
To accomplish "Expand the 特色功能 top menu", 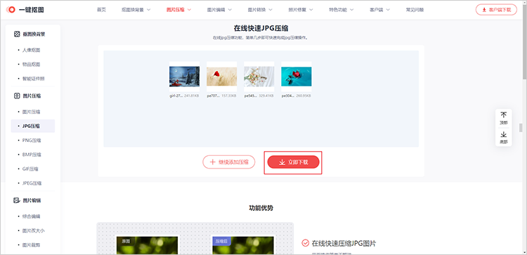I will (x=341, y=10).
